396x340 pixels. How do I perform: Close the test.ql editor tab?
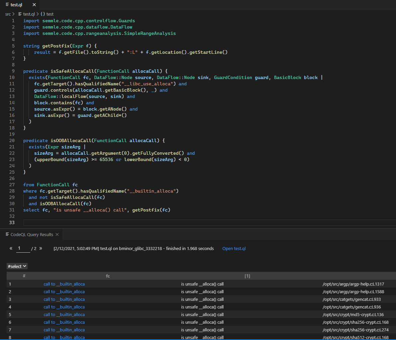pos(34,5)
